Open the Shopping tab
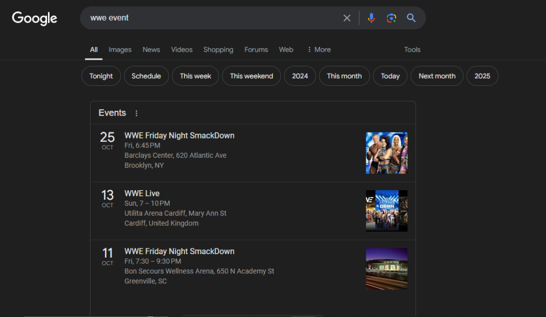This screenshot has width=546, height=317. 218,50
